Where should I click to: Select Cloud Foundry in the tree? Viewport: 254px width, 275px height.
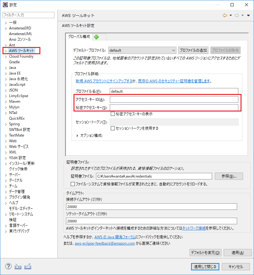21,56
